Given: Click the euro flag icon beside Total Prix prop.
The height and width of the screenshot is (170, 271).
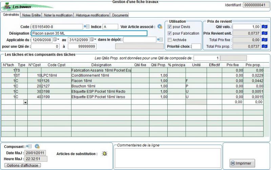Looking at the screenshot, I should [x=265, y=46].
